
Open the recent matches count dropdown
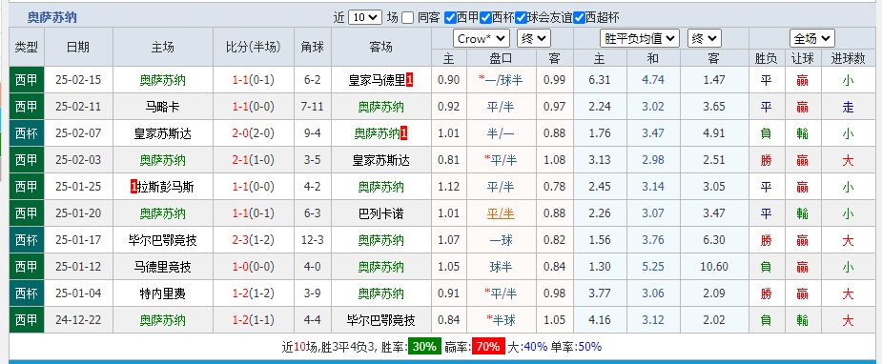pyautogui.click(x=365, y=17)
